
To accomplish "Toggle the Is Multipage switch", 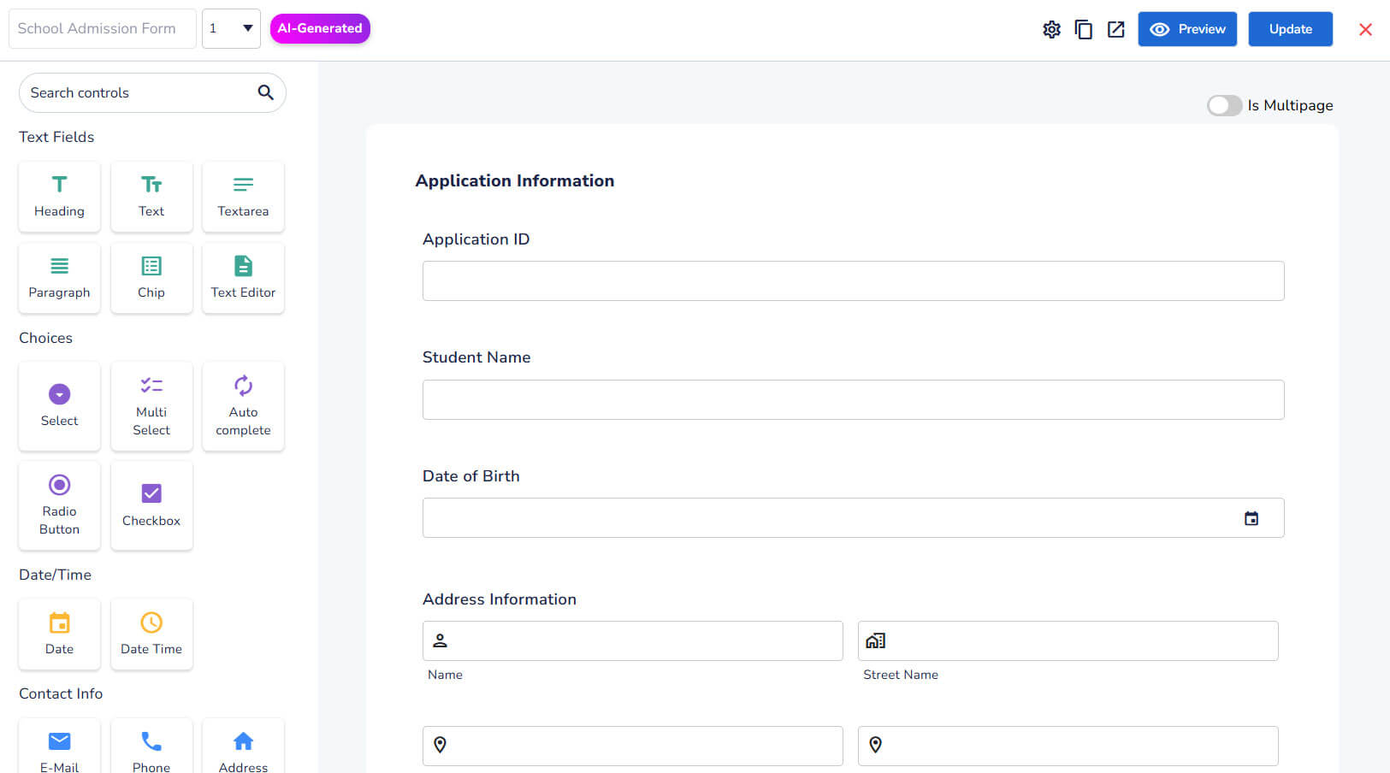I will [x=1224, y=105].
